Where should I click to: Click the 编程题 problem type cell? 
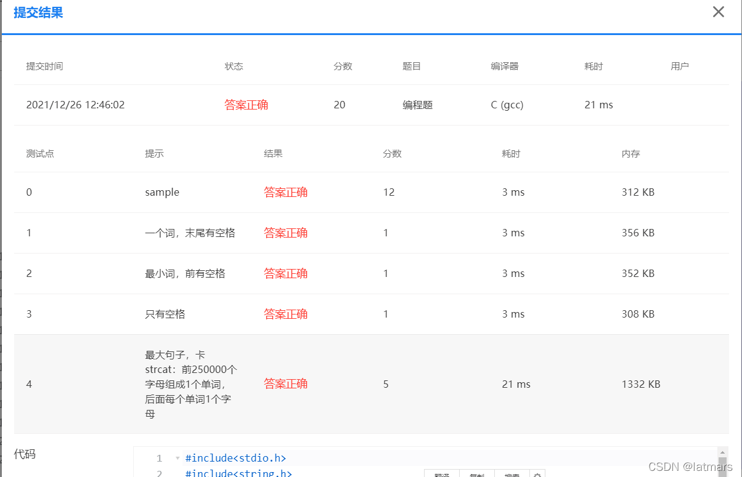click(418, 105)
